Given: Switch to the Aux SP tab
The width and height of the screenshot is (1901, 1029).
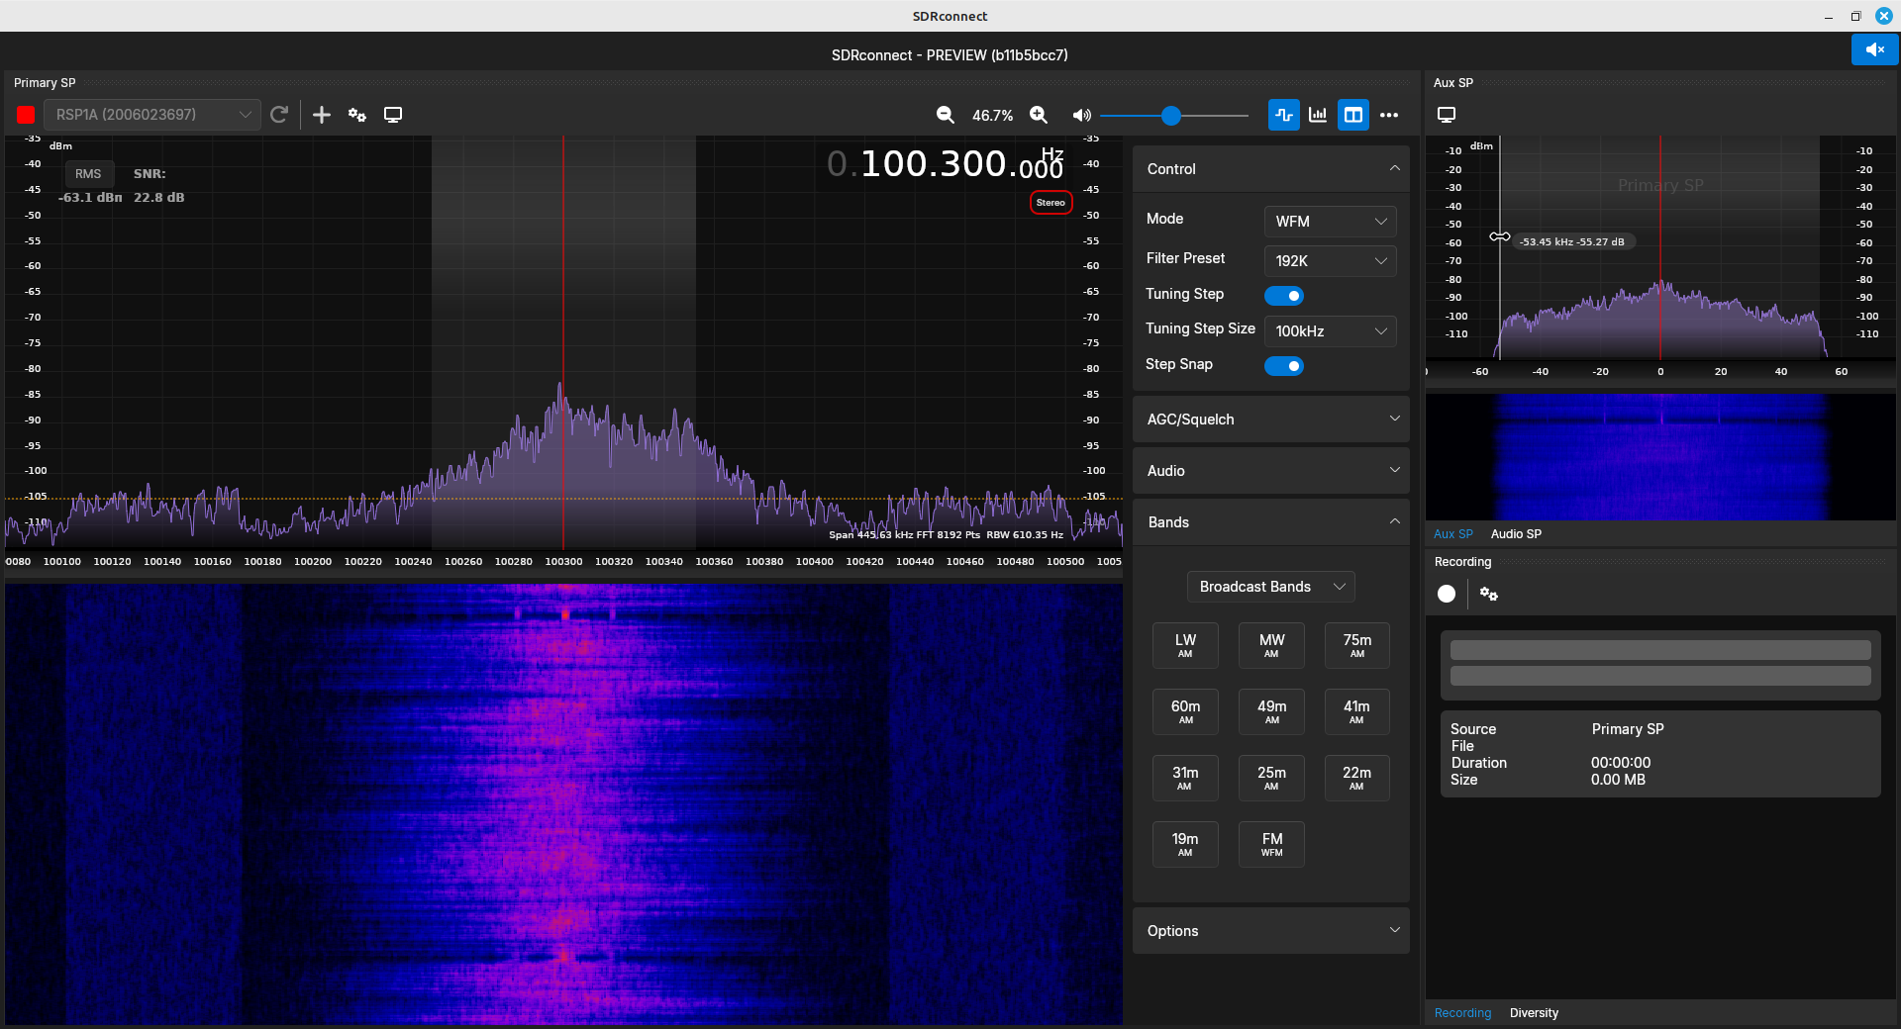Looking at the screenshot, I should (1452, 534).
